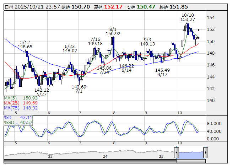The image size is (232, 167).
Task: Click the MA(25) 149.69 legend entry
Action: (21, 103)
